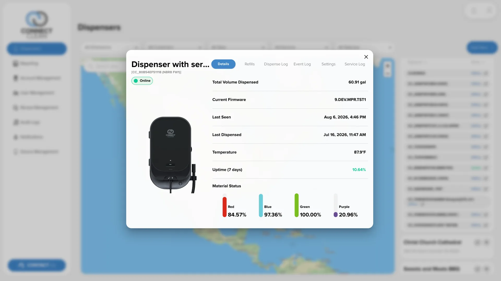Click the Blue 97.36% reading

[273, 215]
